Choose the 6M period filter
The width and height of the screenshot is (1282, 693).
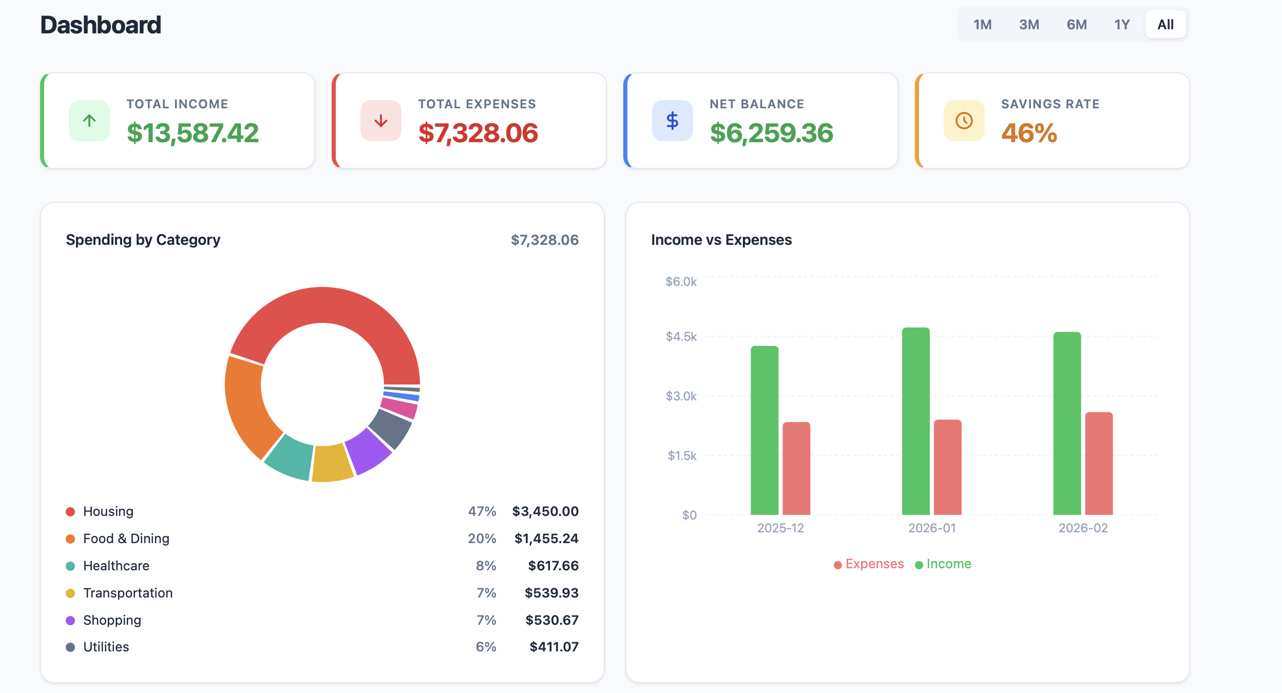coord(1077,25)
